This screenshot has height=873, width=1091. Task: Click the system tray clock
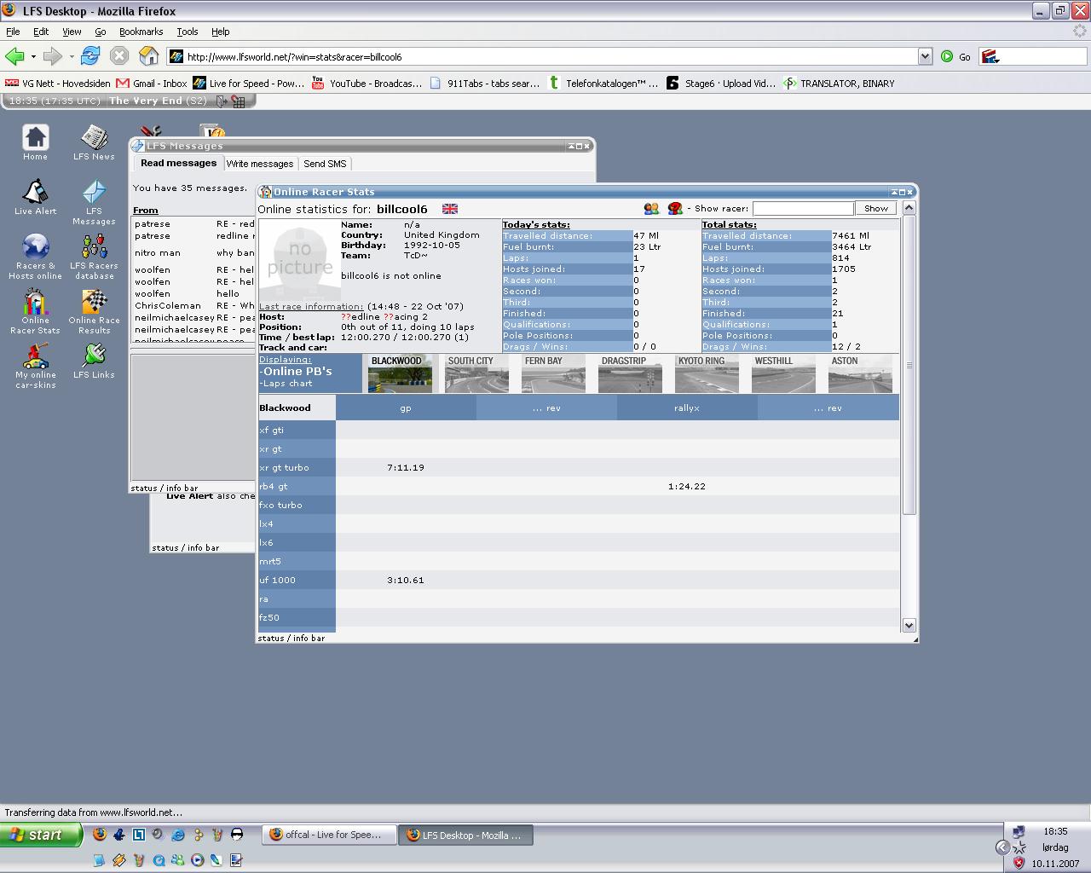click(1055, 831)
